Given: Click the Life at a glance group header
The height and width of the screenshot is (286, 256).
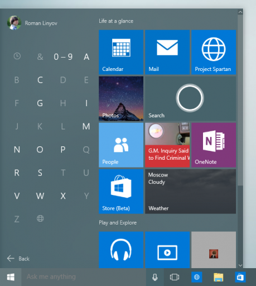Looking at the screenshot, I should point(116,21).
